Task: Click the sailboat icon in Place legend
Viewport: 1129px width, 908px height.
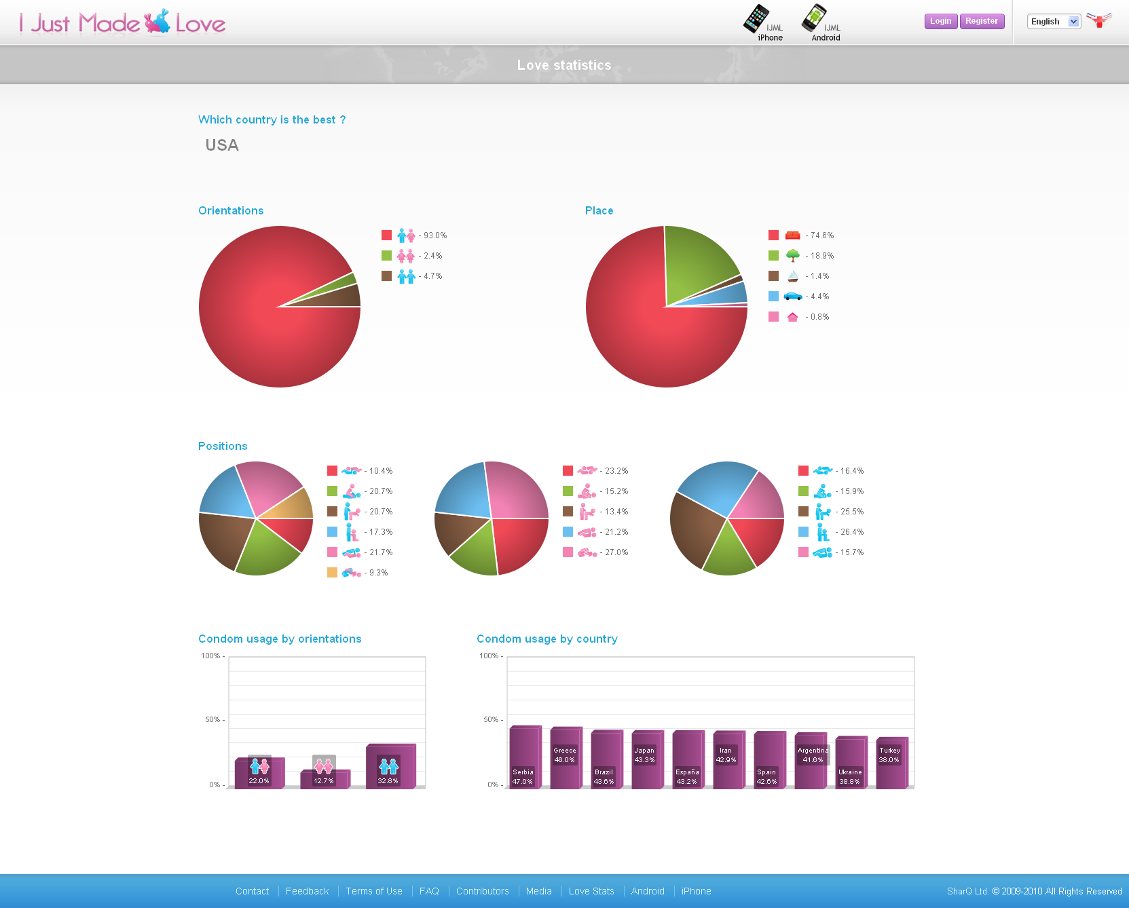Action: pos(792,276)
